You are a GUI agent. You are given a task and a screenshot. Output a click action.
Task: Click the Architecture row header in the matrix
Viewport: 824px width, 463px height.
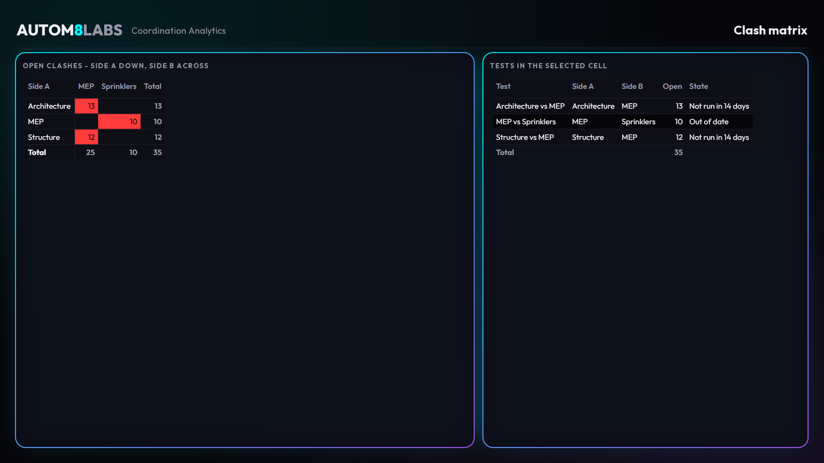click(x=49, y=106)
